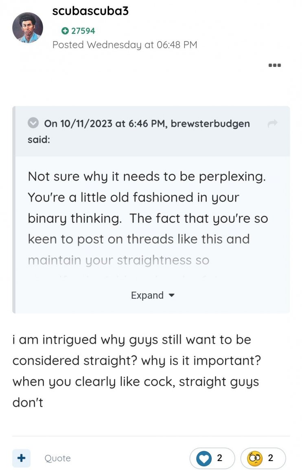Open the three-dots post options menu
The width and height of the screenshot is (302, 470).
pyautogui.click(x=275, y=65)
